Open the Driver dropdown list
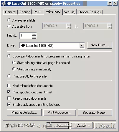The width and height of the screenshot is (119, 132). [82, 45]
